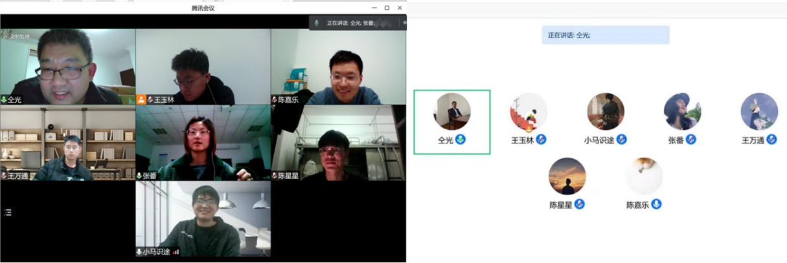Toggle the mic badge beside 张番's avatar name
Viewport: 787px width, 263px height.
(x=690, y=140)
